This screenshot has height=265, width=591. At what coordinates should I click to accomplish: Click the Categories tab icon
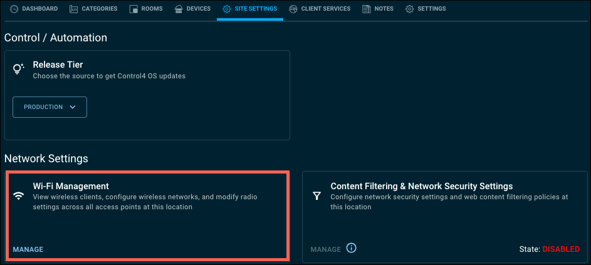(74, 9)
